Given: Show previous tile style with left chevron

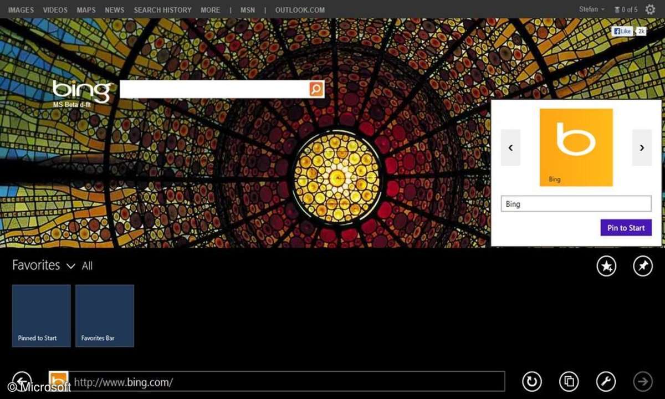Looking at the screenshot, I should (510, 147).
